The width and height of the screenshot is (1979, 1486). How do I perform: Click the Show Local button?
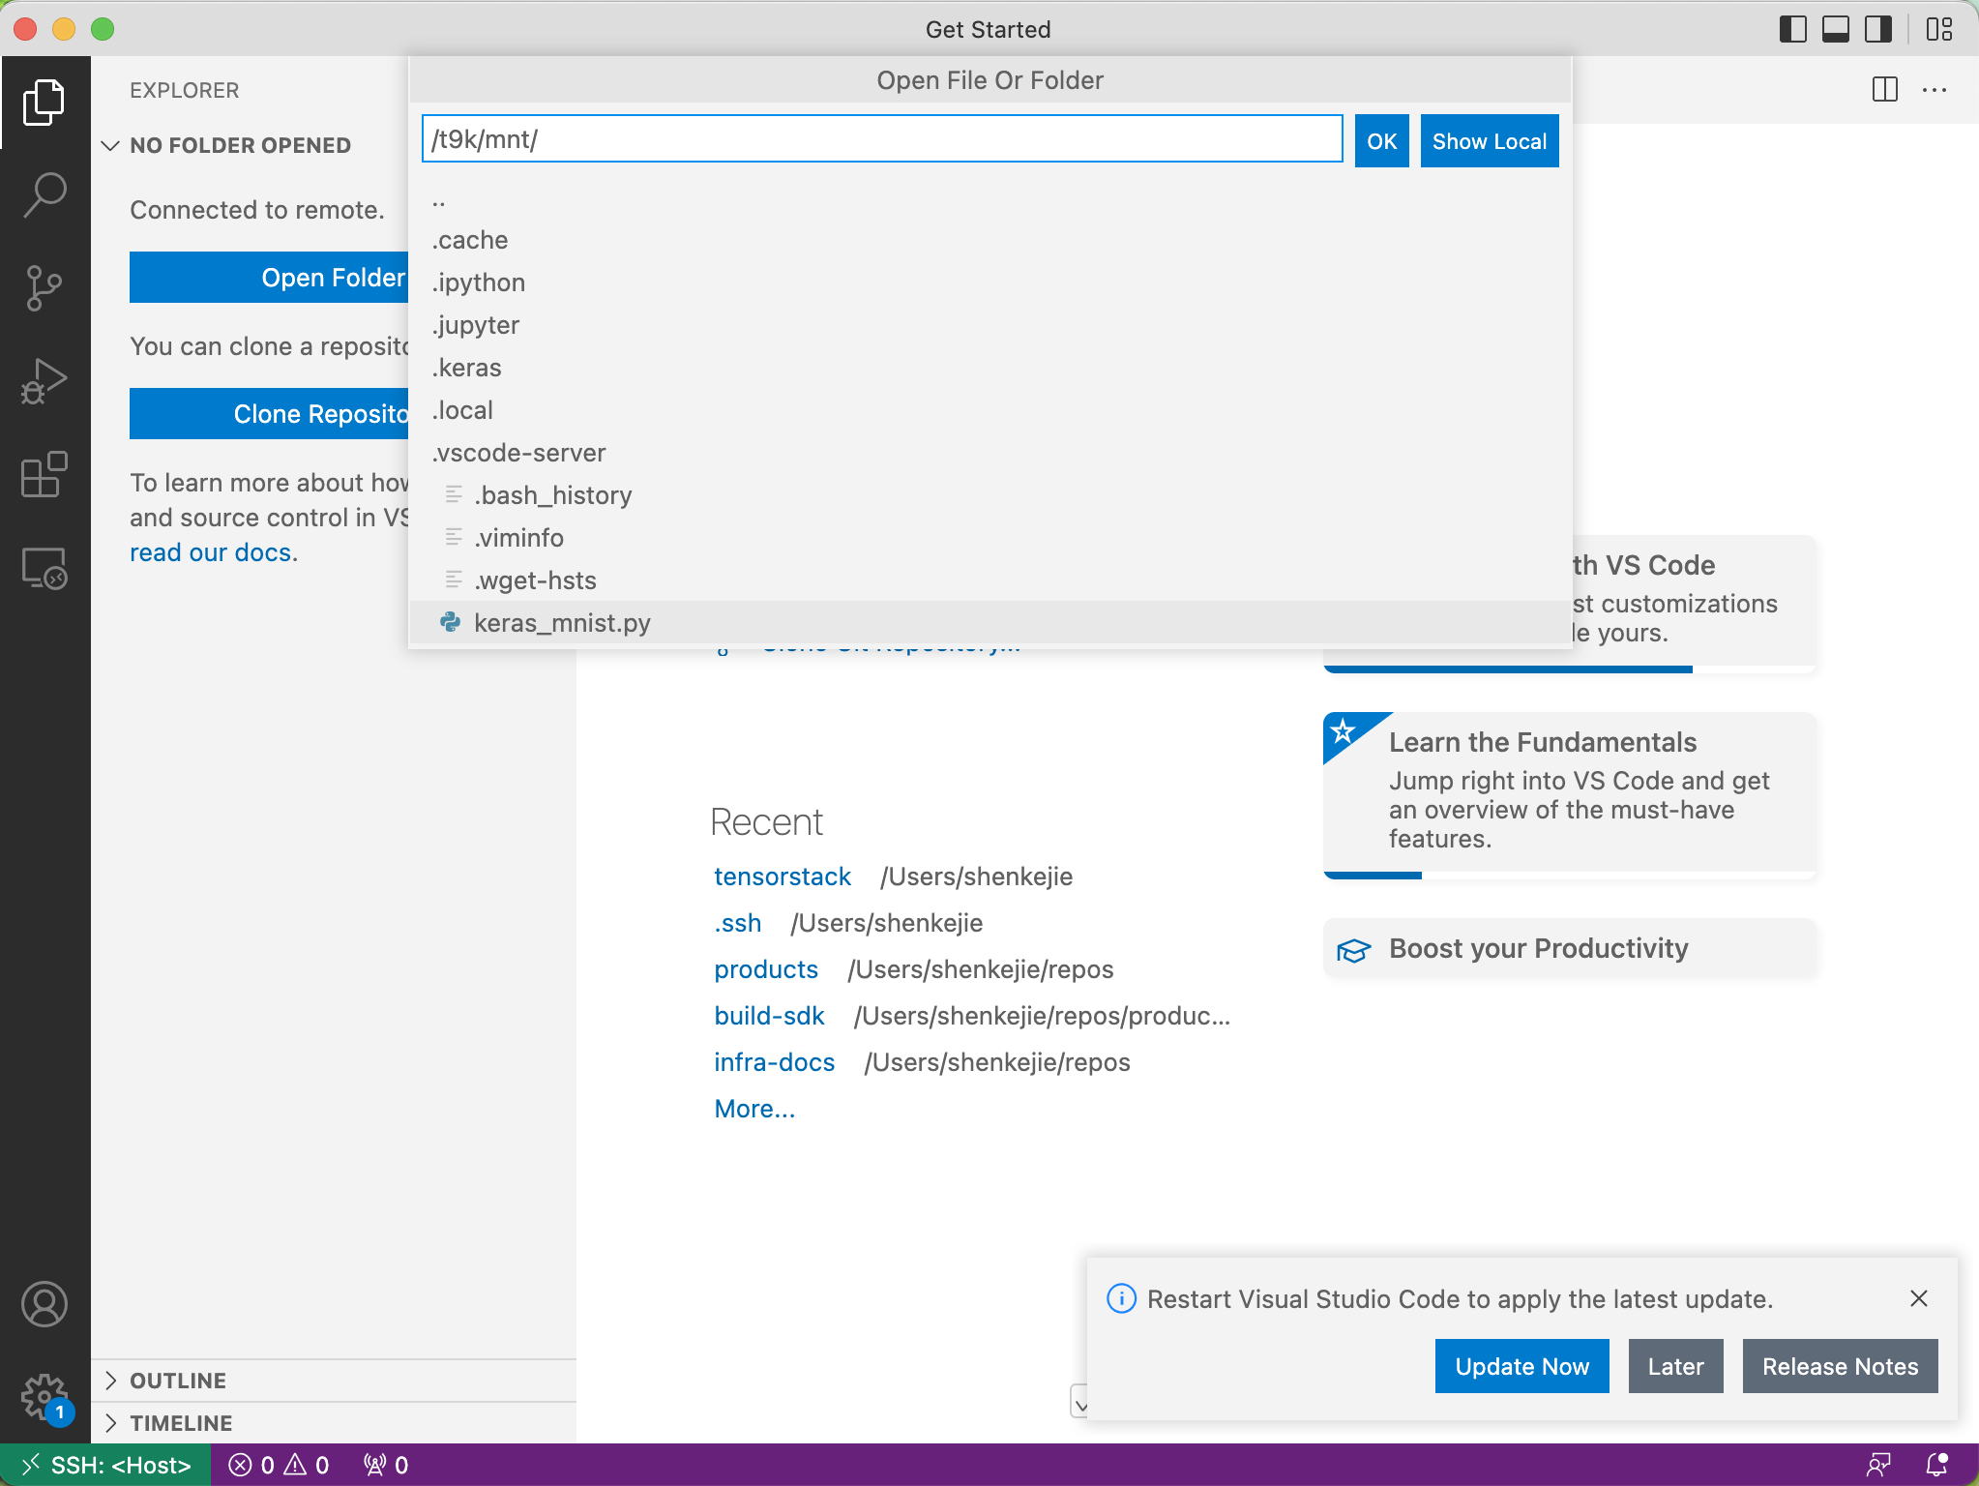tap(1489, 141)
